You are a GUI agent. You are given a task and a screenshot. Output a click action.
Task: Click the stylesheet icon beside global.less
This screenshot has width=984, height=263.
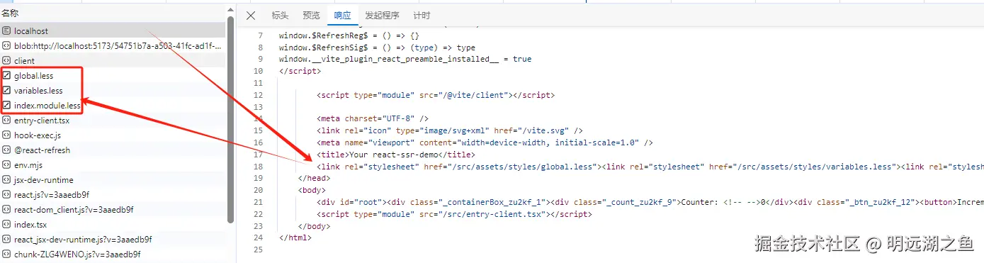(x=6, y=76)
